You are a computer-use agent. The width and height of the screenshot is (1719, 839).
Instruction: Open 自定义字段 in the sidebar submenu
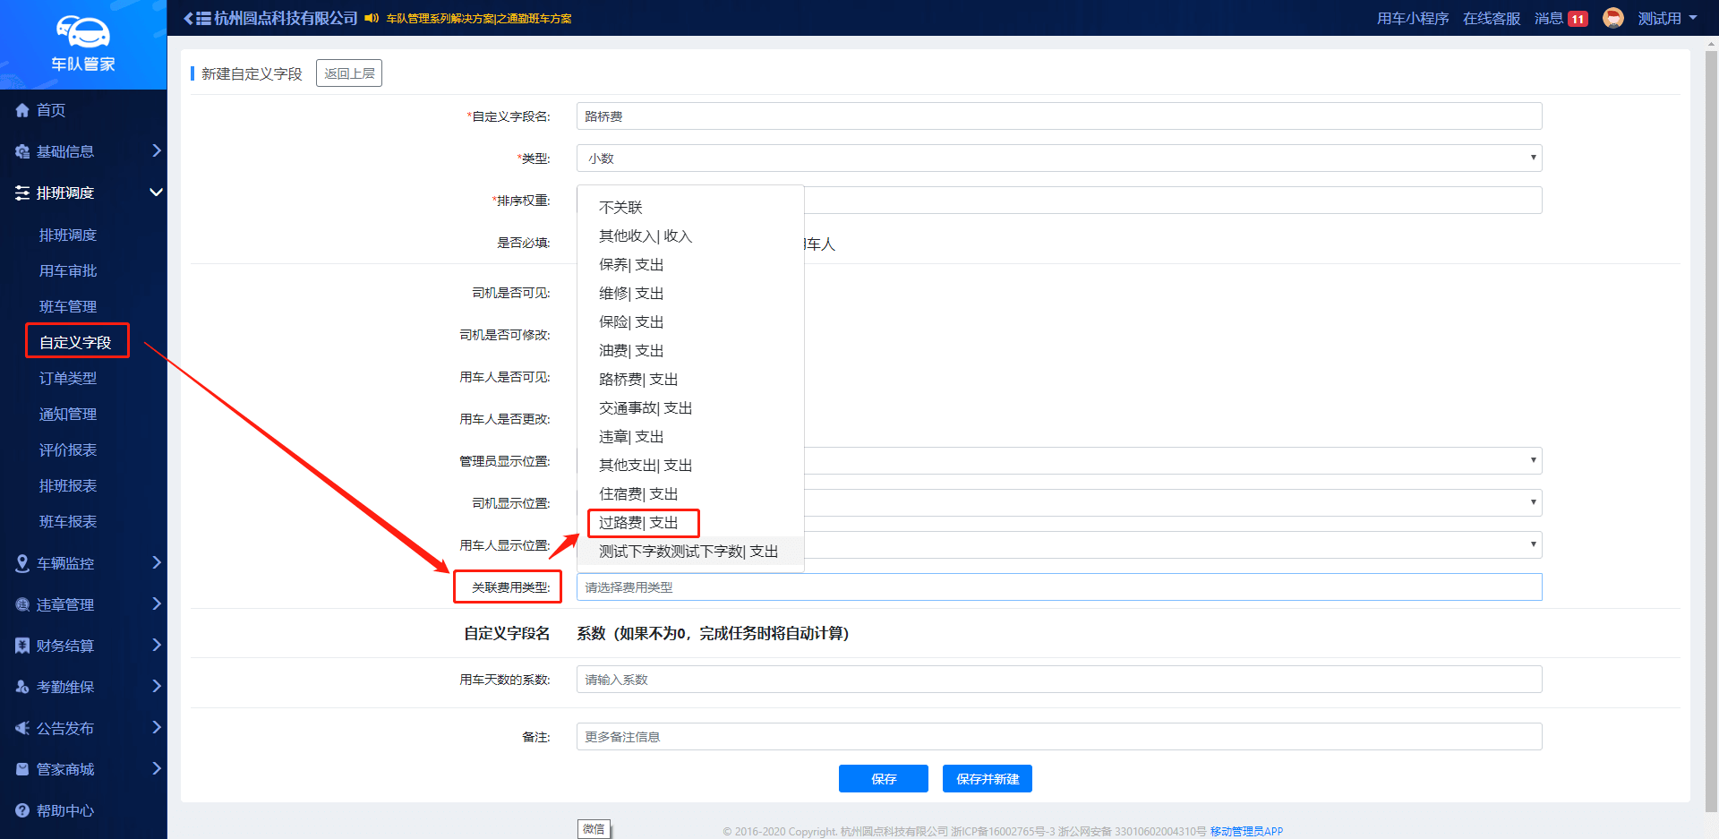tap(75, 342)
